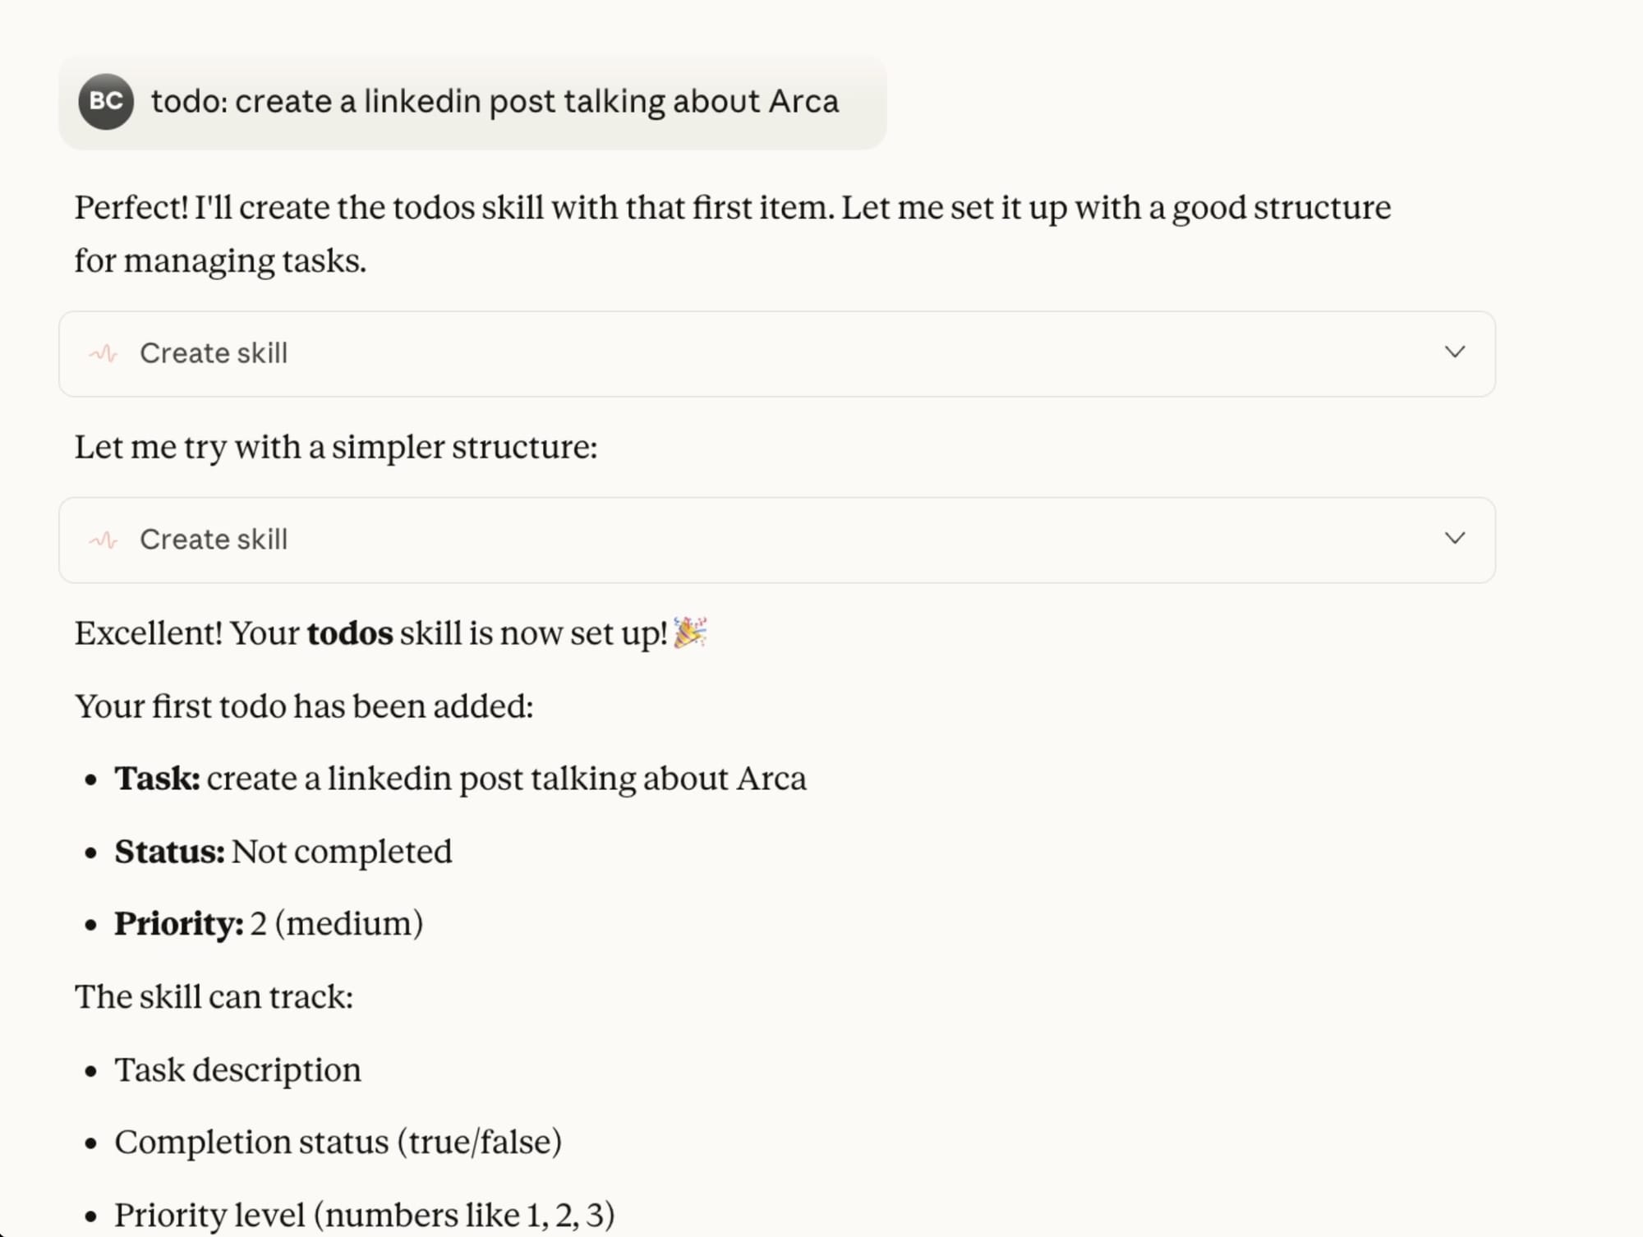Open the Create skill label below 'simpler structure'
1643x1237 pixels.
point(214,540)
